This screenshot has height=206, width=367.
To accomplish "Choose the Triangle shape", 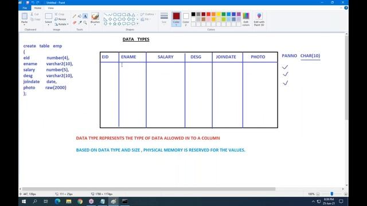I will coord(133,14).
